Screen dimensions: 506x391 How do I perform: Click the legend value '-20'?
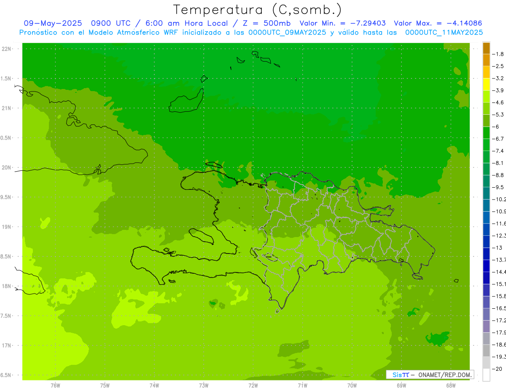pyautogui.click(x=498, y=369)
